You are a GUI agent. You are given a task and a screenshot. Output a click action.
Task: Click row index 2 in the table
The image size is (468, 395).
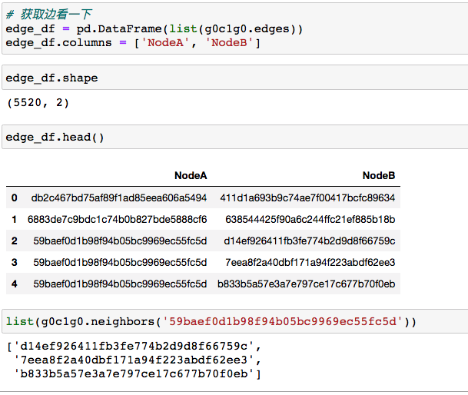coord(15,241)
